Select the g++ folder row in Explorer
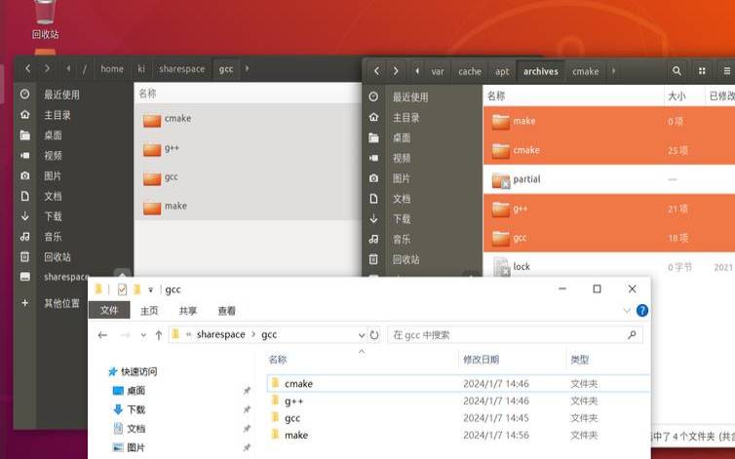Screen dimensions: 735x459 point(458,401)
